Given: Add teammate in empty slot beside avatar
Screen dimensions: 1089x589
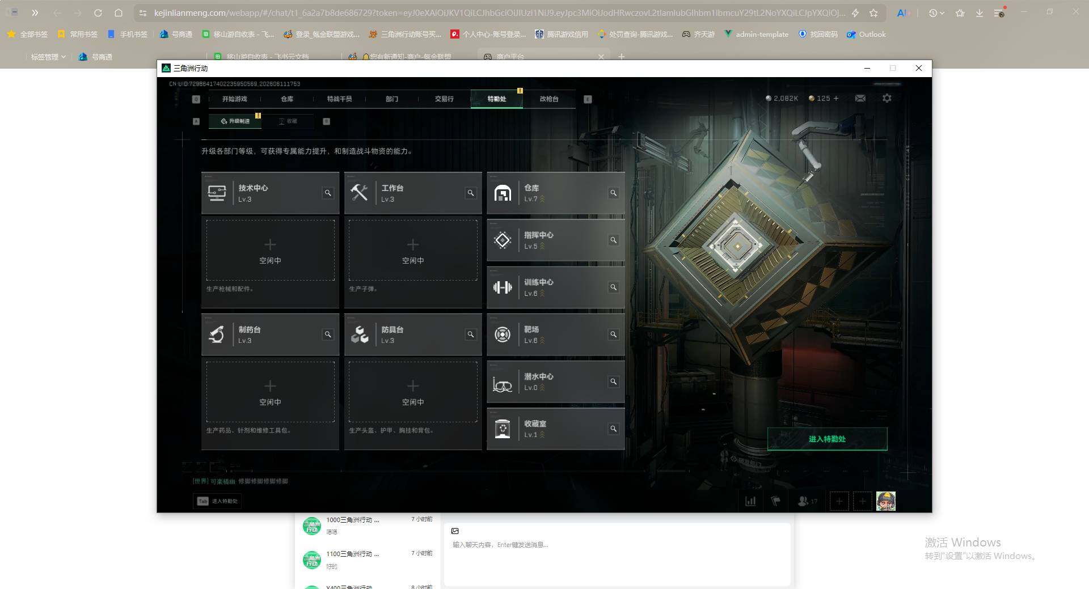Looking at the screenshot, I should coord(863,501).
